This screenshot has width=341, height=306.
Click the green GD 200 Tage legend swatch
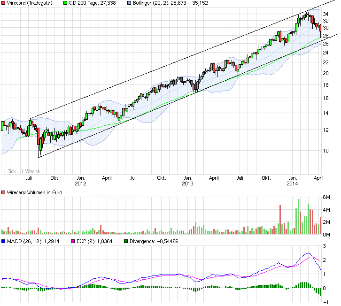(x=65, y=3)
